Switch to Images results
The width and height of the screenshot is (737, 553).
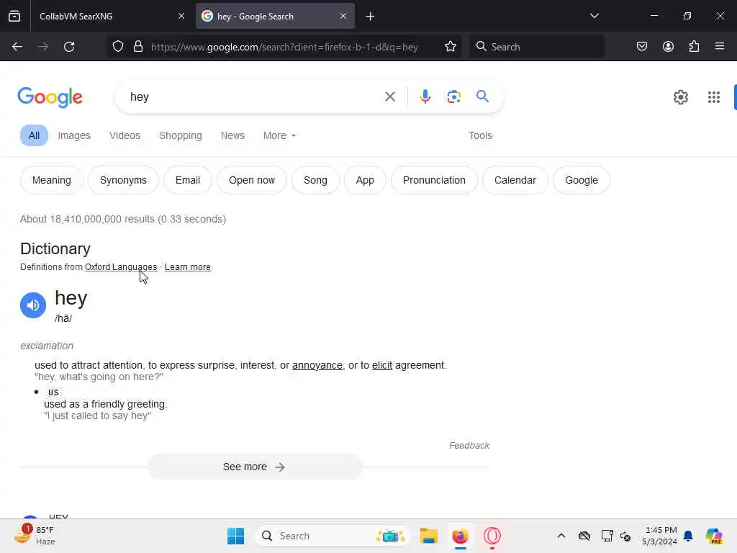point(74,135)
